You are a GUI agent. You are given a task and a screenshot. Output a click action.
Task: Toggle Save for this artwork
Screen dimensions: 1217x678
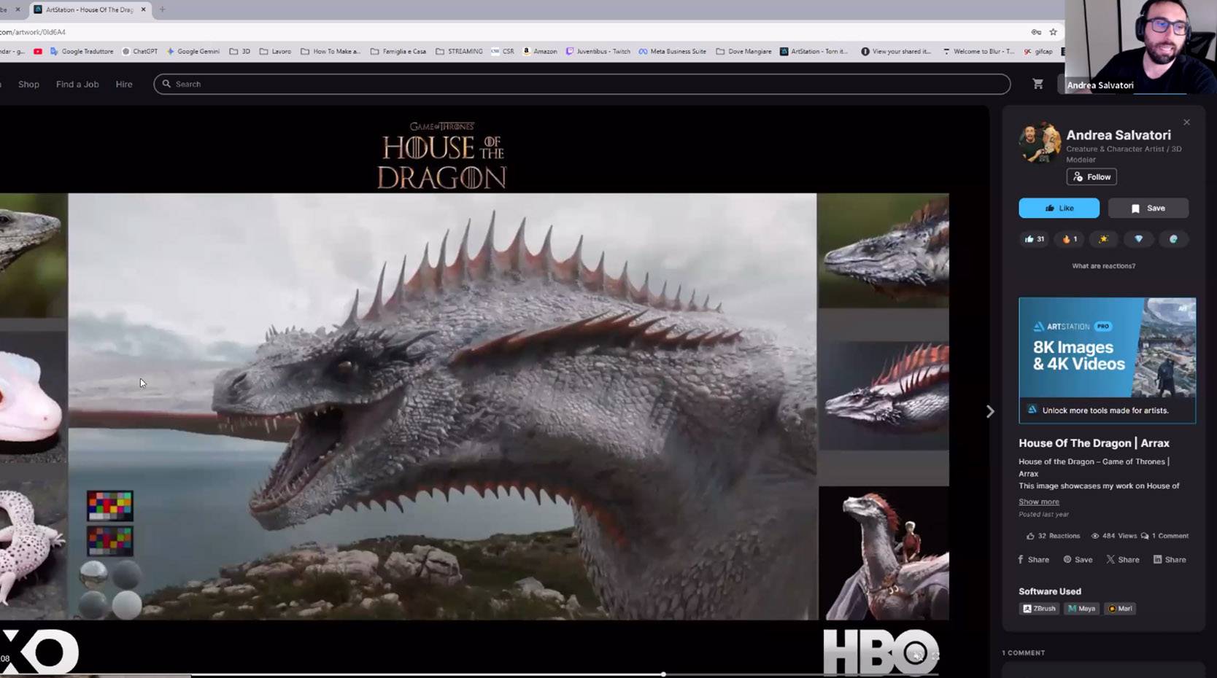click(1148, 209)
